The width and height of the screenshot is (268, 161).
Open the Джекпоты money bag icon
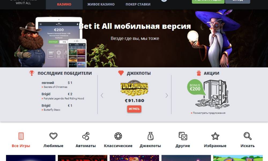[150, 136]
